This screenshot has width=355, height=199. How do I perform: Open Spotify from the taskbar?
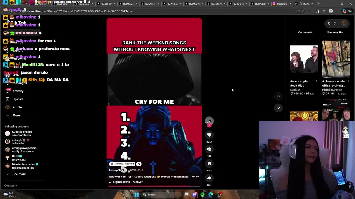coord(202,195)
